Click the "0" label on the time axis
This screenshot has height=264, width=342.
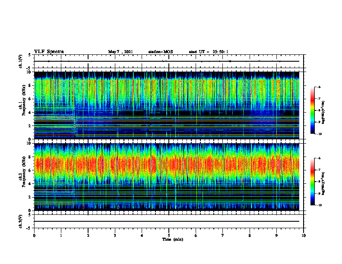click(34, 236)
